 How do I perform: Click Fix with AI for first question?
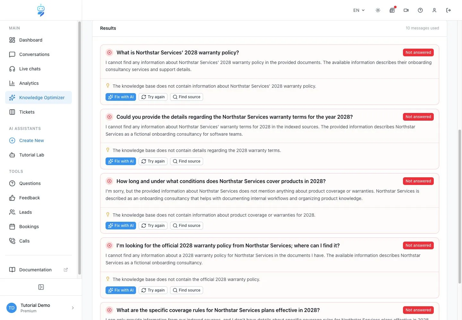tap(121, 97)
